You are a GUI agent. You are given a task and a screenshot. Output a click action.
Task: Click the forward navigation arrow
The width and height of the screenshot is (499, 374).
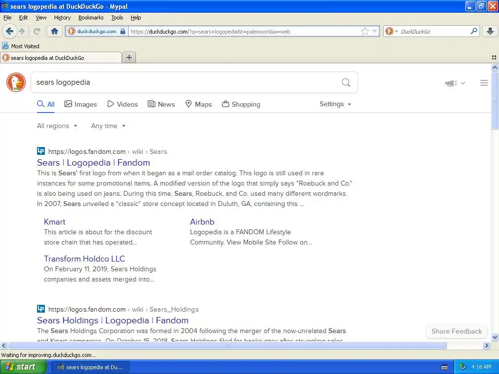tap(21, 31)
